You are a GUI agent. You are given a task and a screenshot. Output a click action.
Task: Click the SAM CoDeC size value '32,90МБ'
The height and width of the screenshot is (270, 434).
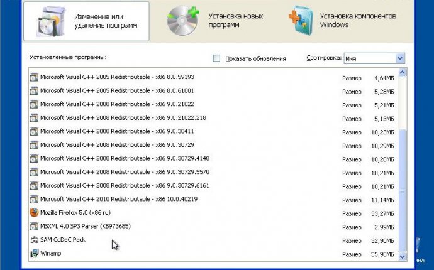click(x=382, y=240)
